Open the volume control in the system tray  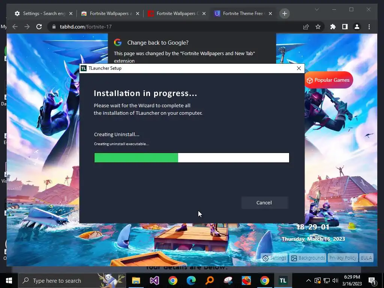(x=335, y=280)
